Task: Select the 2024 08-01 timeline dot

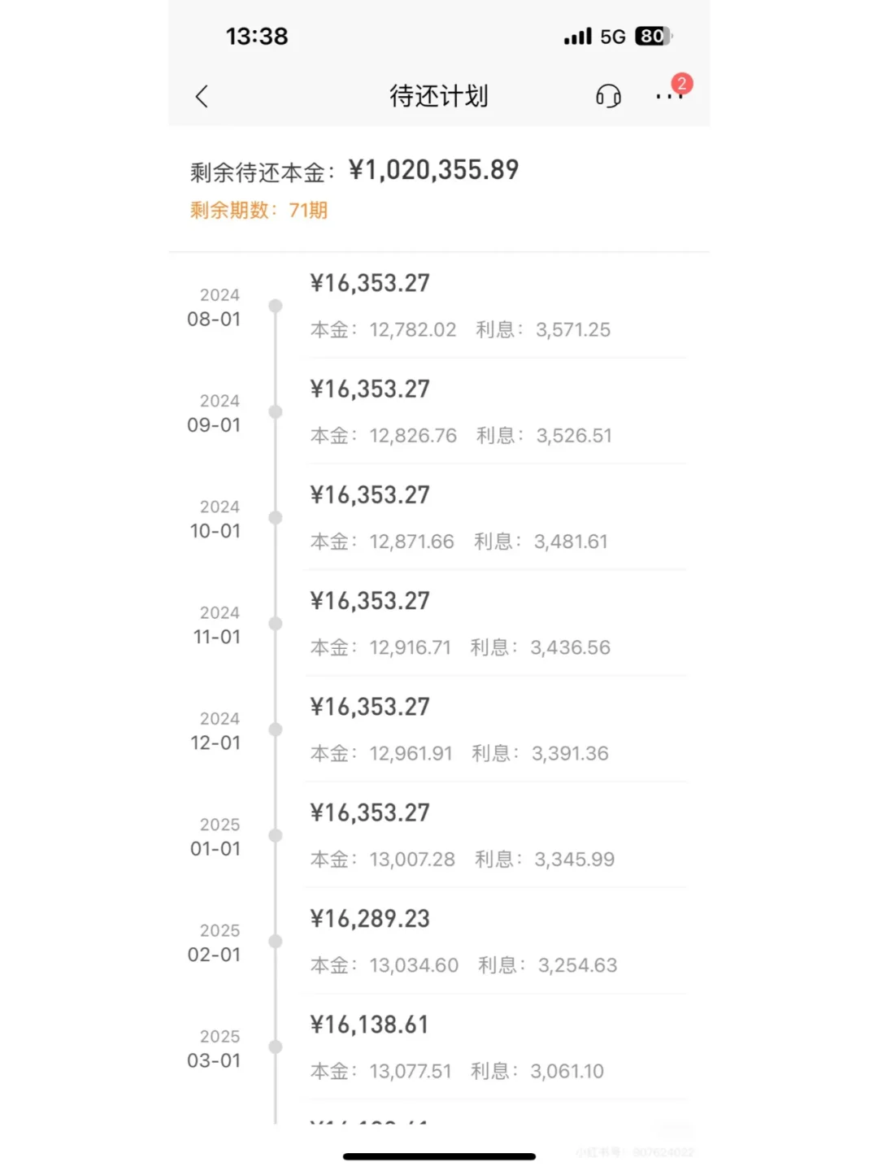Action: point(276,307)
